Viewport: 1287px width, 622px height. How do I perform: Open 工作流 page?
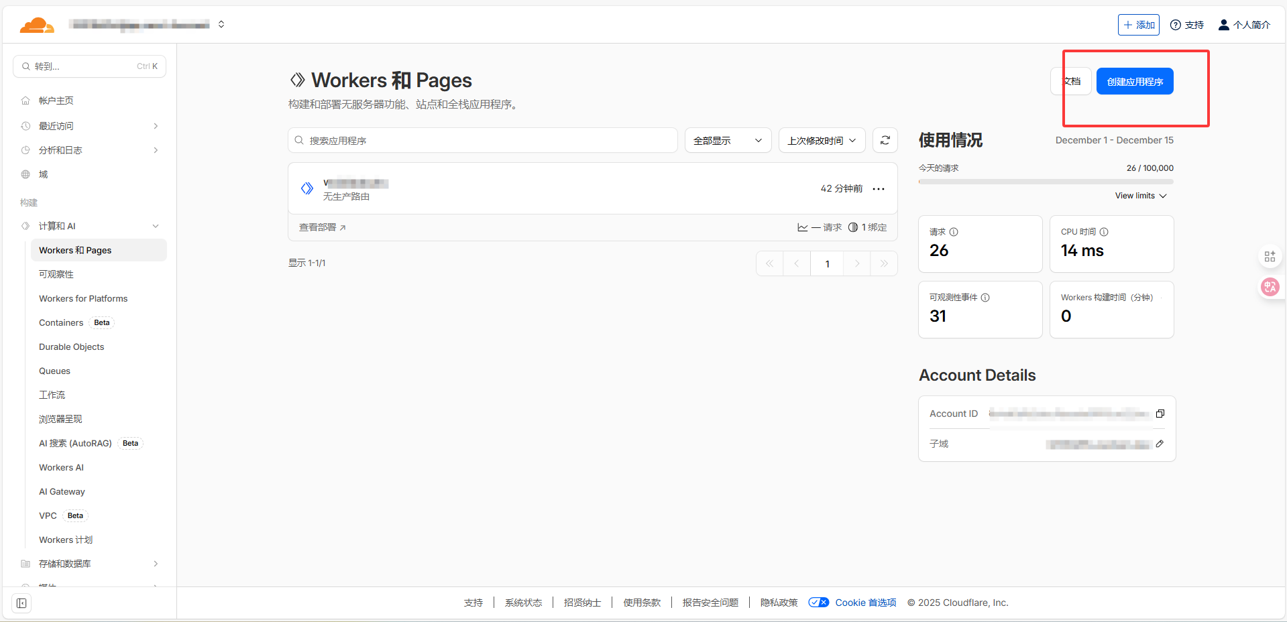[52, 395]
